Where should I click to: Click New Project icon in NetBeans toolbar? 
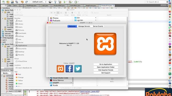[x=8, y=2]
